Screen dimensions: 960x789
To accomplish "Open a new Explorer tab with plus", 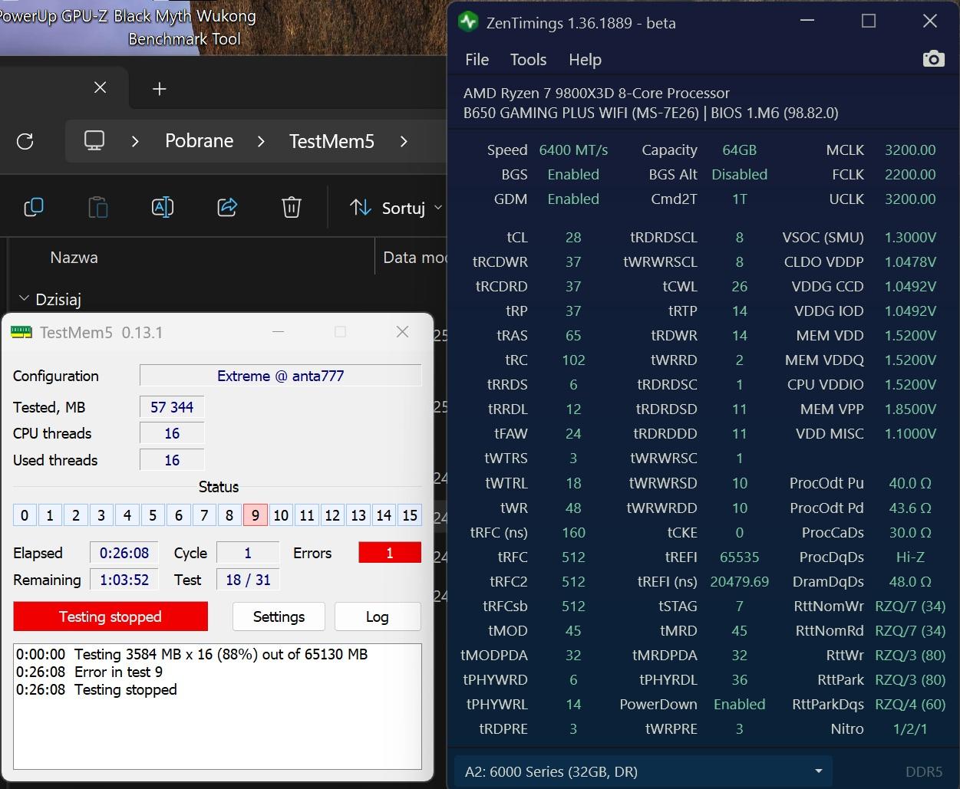I will 160,89.
